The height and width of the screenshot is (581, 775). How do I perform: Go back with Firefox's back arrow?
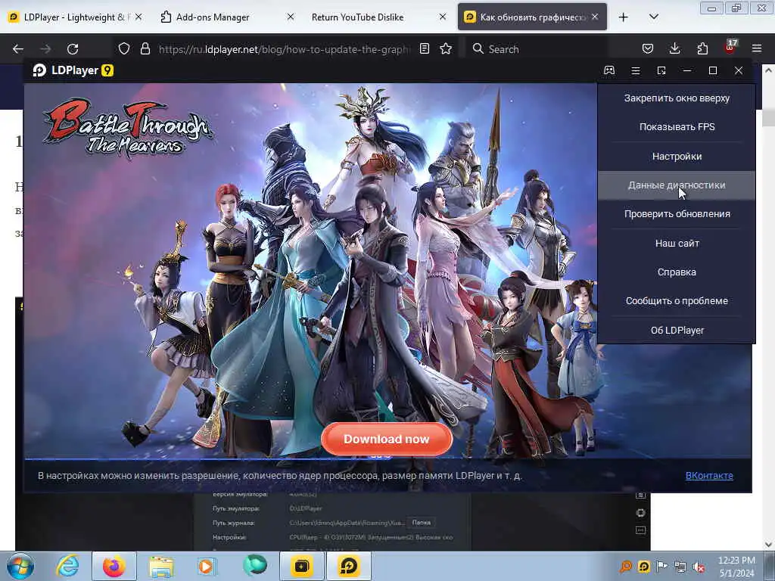click(18, 49)
